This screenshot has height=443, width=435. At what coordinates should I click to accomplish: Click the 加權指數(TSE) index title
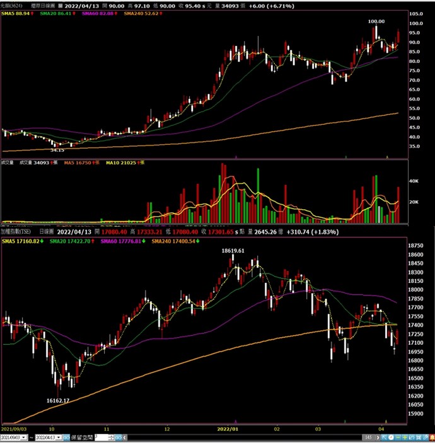pos(17,232)
